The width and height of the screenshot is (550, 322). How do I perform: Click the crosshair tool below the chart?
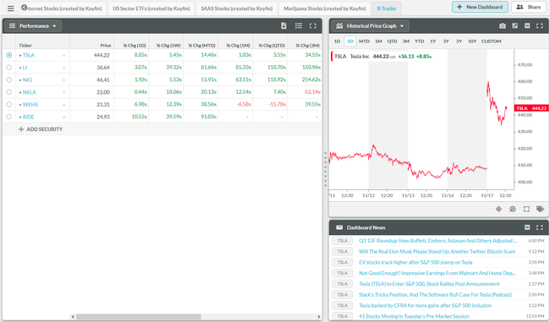pyautogui.click(x=498, y=210)
